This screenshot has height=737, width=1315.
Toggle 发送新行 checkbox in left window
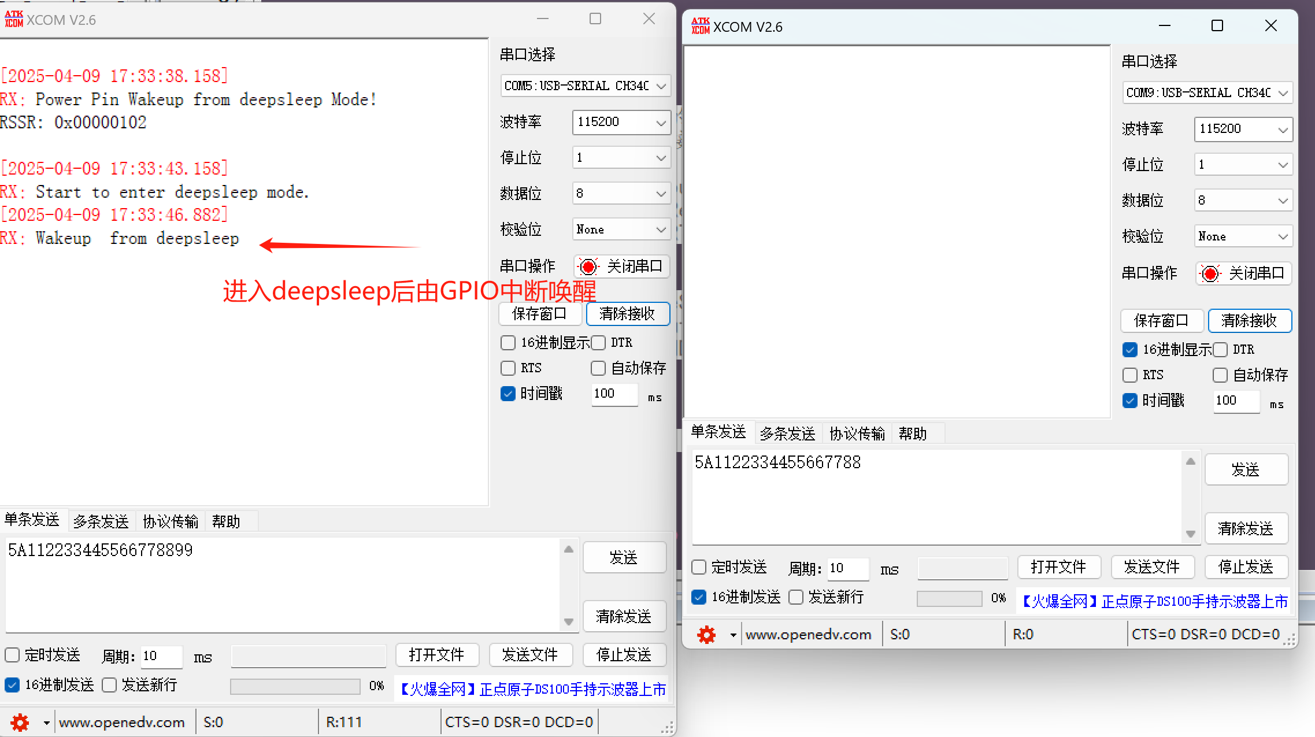[109, 685]
